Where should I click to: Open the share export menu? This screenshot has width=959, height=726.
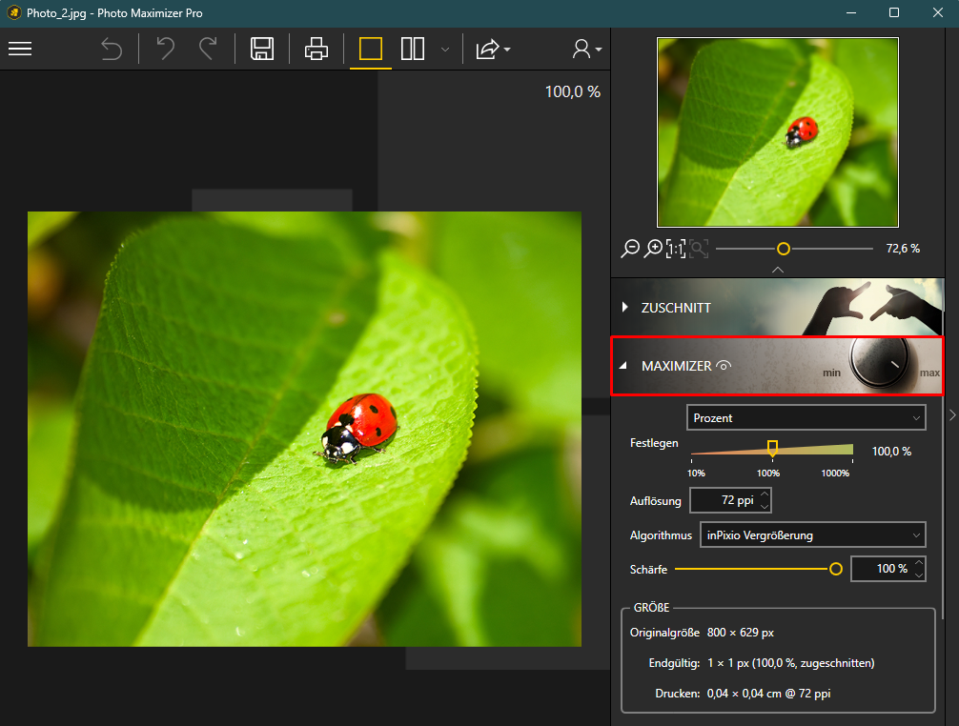493,49
